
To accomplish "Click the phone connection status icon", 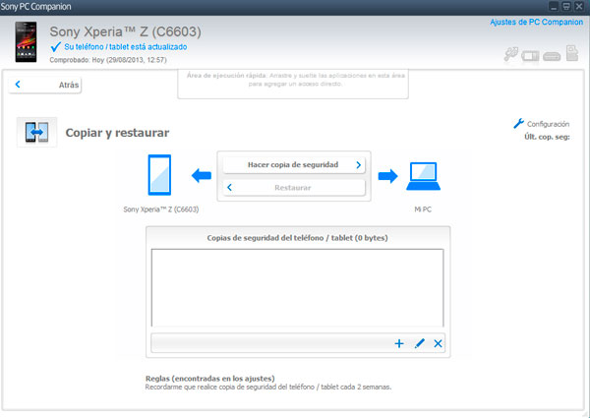I will (530, 56).
